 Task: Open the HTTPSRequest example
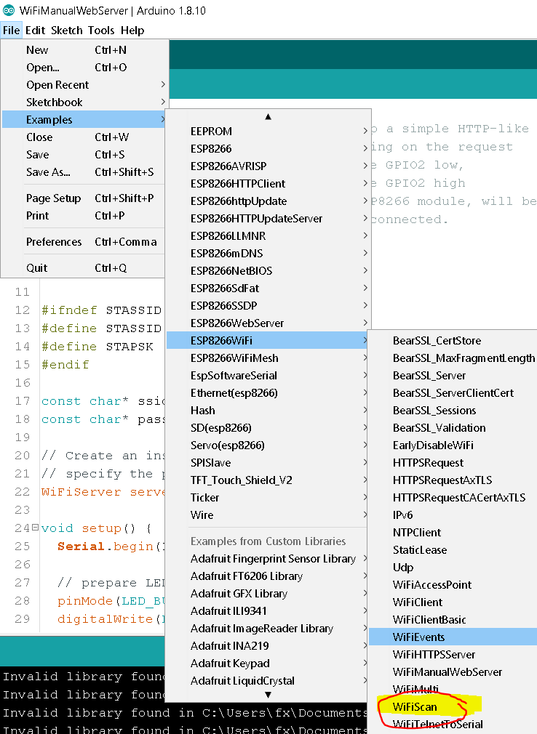[453, 462]
